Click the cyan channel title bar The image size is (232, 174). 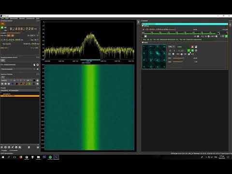[x=185, y=24]
